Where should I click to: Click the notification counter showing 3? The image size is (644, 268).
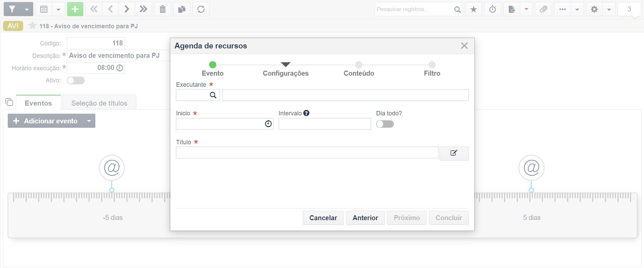[629, 9]
